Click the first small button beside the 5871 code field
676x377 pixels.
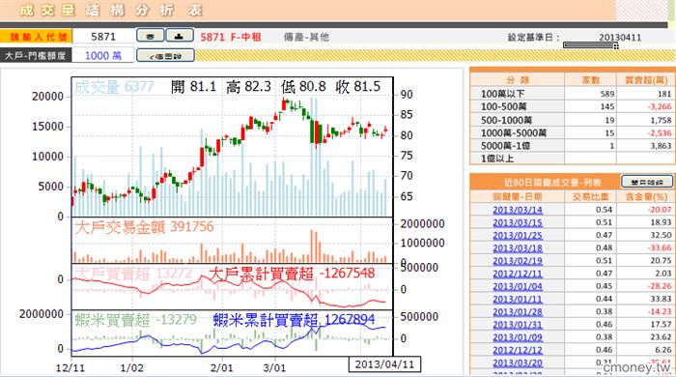pos(150,36)
